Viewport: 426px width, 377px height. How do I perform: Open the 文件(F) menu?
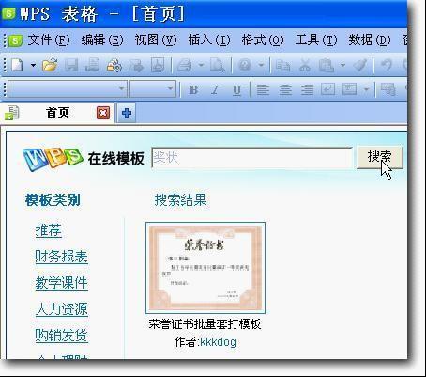(x=49, y=40)
